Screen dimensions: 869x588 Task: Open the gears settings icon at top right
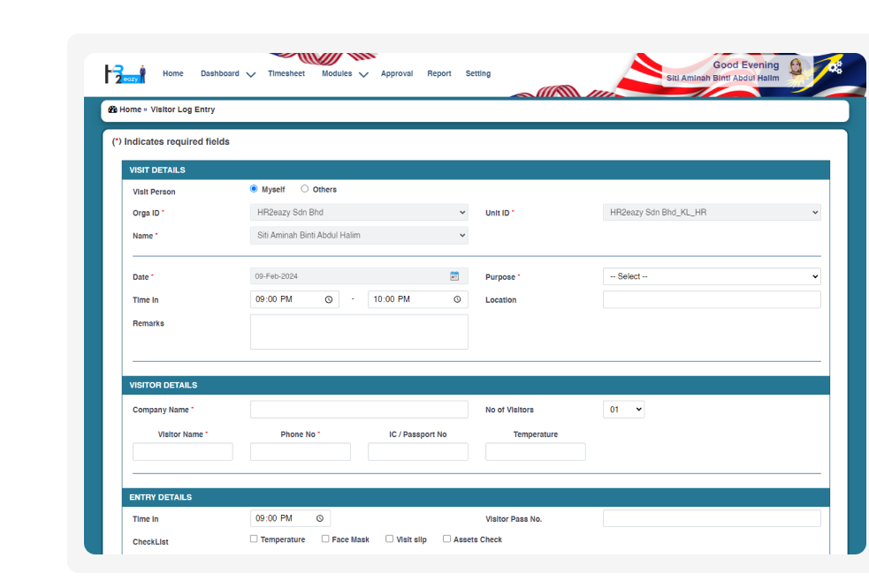pos(835,68)
